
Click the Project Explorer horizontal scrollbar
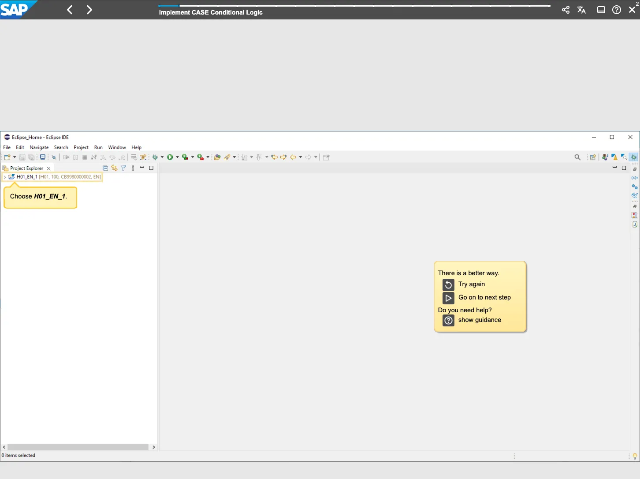78,447
